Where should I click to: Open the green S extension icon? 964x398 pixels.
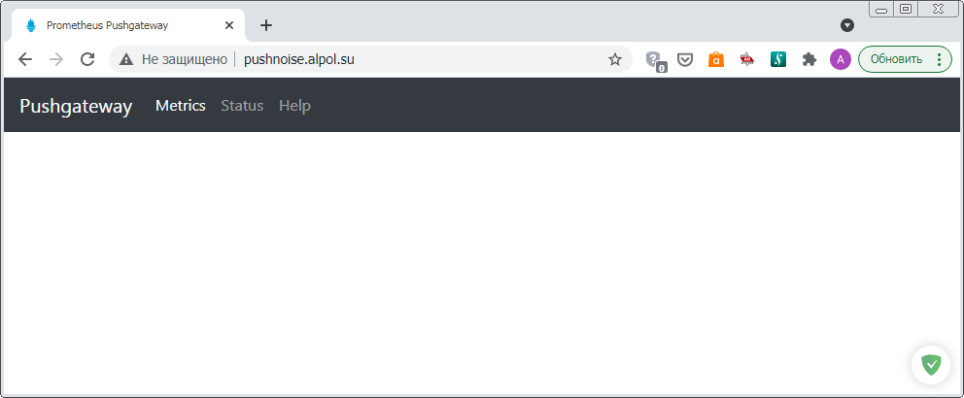[x=778, y=59]
